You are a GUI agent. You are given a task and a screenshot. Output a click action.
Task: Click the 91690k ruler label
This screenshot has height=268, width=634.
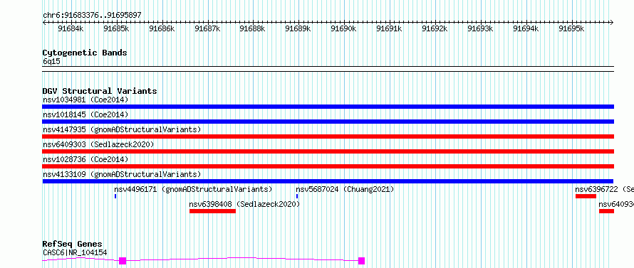(343, 28)
